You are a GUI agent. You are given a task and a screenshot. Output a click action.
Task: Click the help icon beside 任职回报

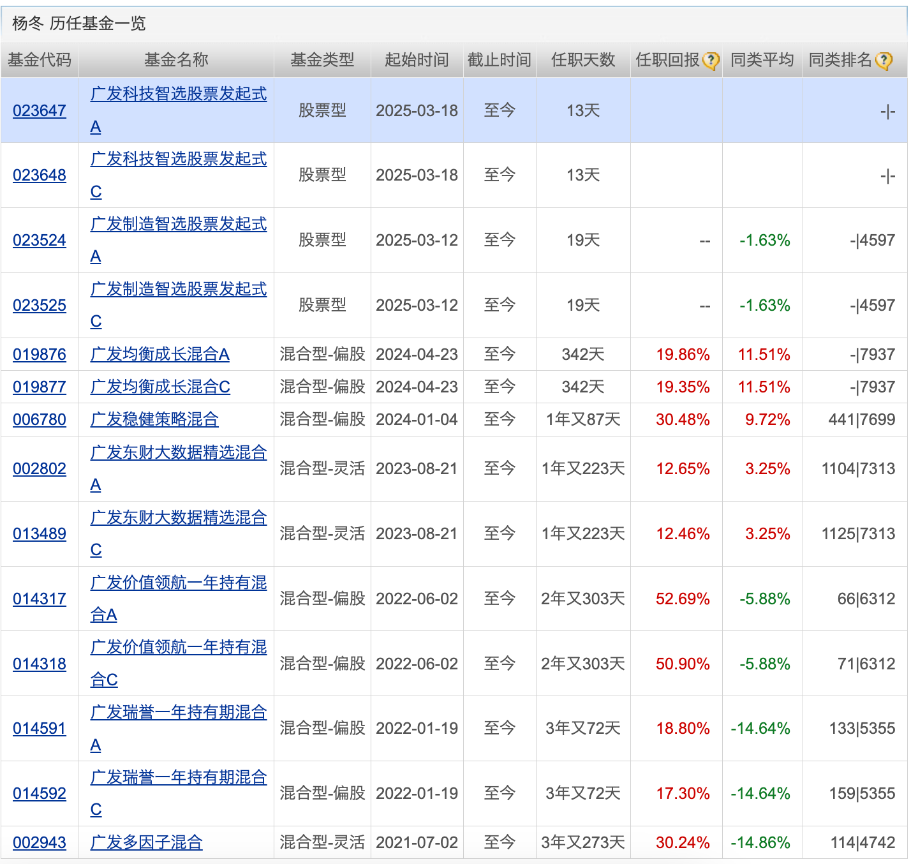[x=711, y=61]
